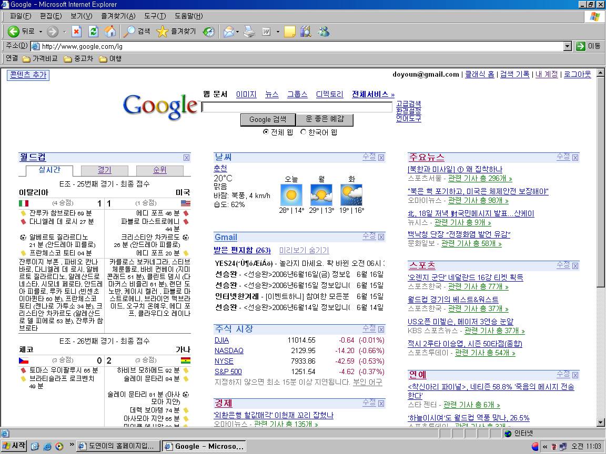Print page with printer icon

click(x=249, y=32)
